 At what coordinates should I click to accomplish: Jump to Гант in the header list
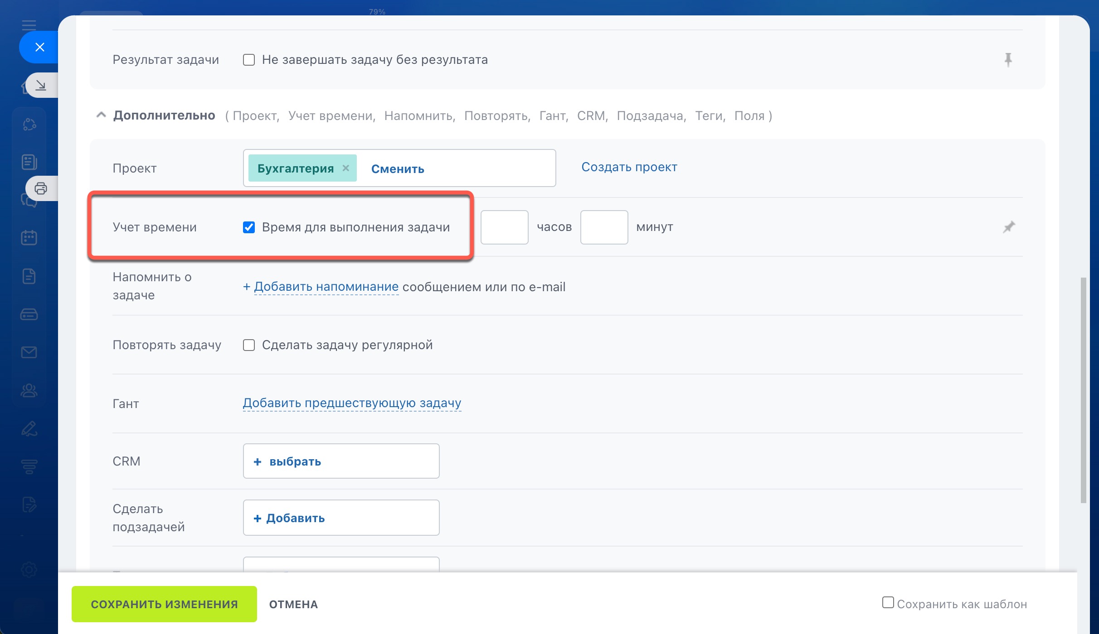554,116
